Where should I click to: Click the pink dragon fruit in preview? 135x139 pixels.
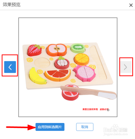tap(85, 73)
